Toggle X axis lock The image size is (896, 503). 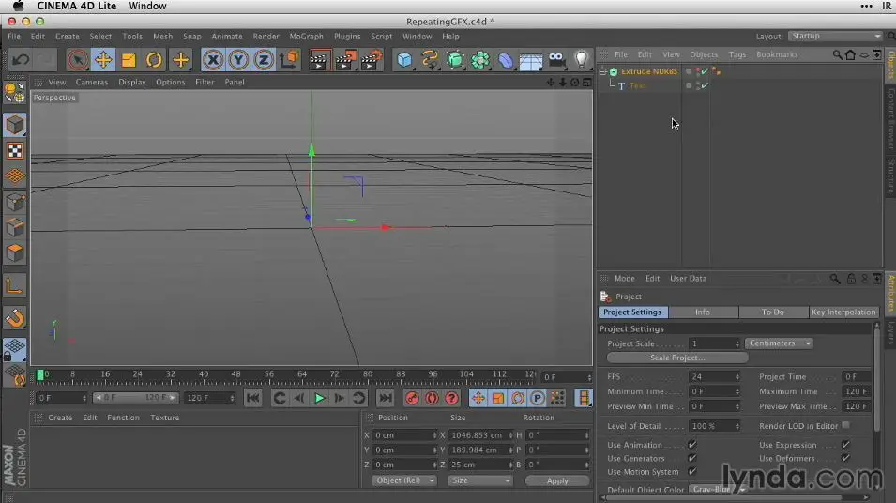213,59
